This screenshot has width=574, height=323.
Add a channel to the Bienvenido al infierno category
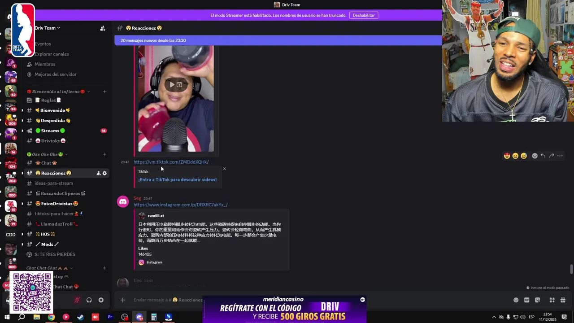[104, 92]
